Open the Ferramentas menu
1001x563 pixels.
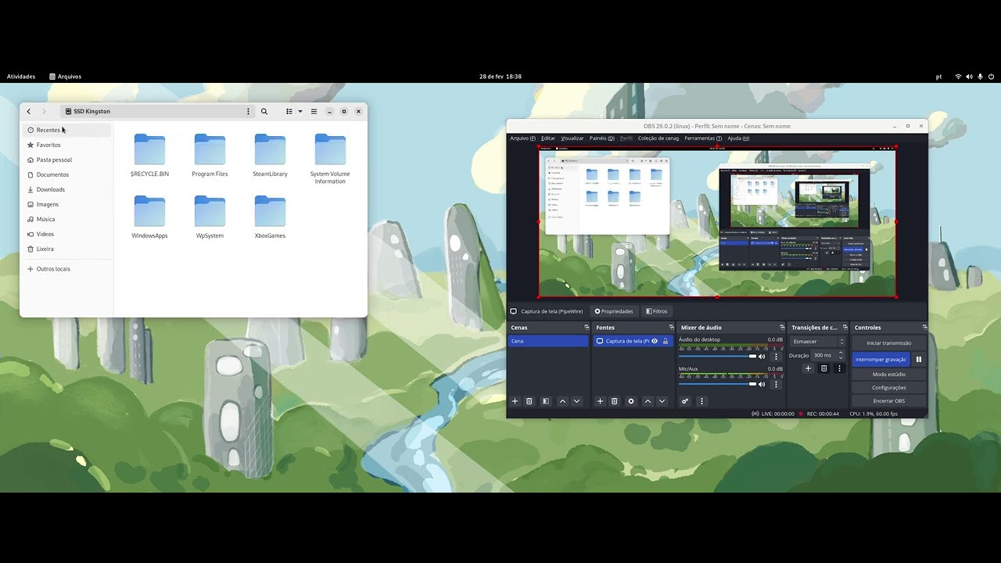click(x=703, y=138)
